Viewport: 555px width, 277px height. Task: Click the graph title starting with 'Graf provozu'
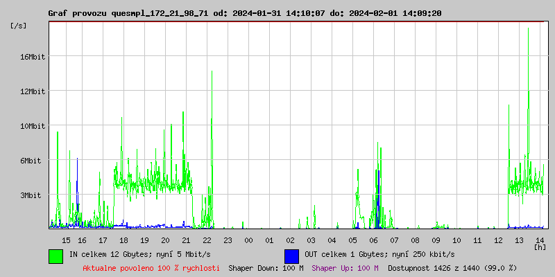pos(244,13)
